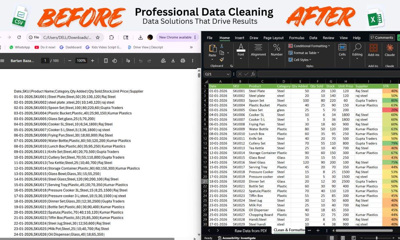
Task: Click Accessibility: Investigate in status bar
Action: (236, 238)
